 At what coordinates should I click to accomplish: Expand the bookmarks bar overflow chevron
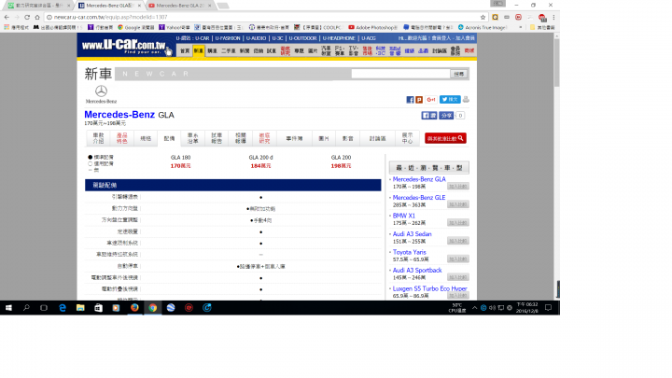tap(521, 27)
